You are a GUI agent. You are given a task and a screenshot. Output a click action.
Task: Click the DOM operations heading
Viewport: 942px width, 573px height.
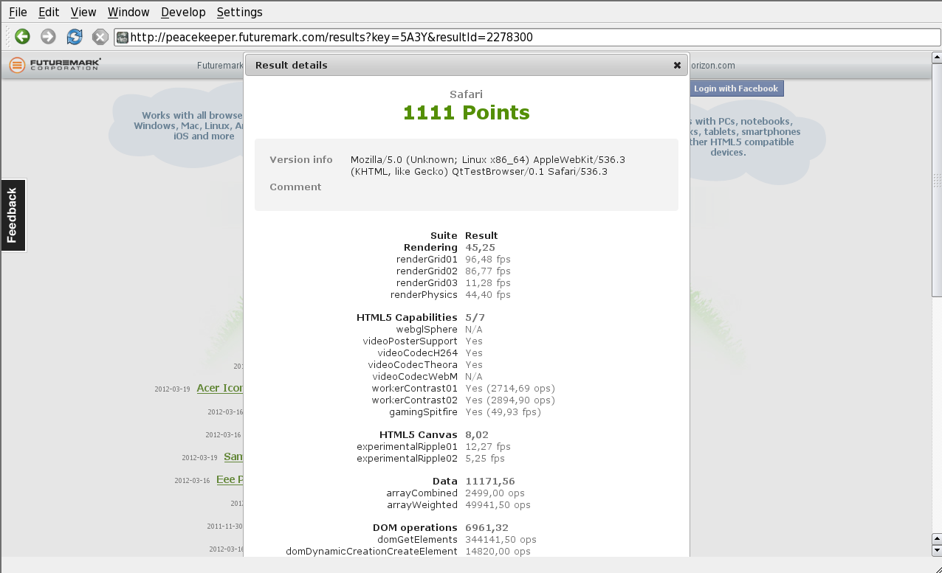pos(415,527)
